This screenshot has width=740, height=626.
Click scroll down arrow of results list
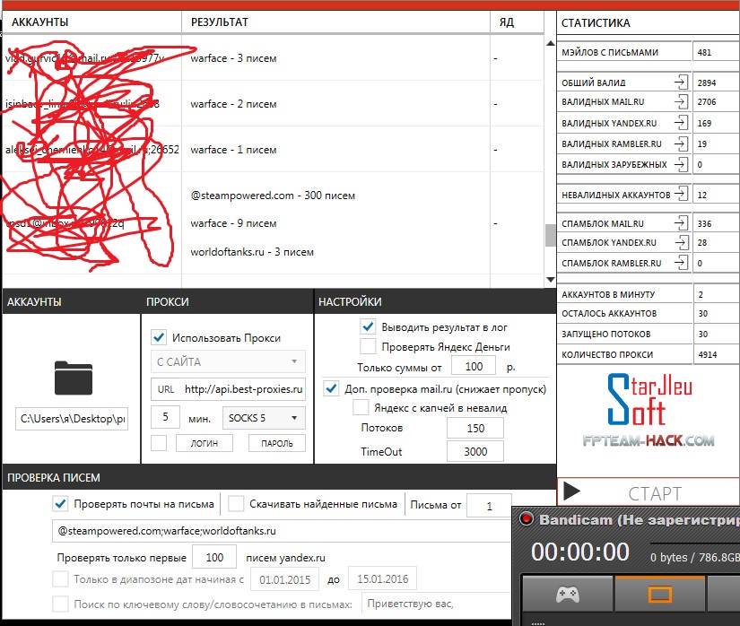coord(550,279)
